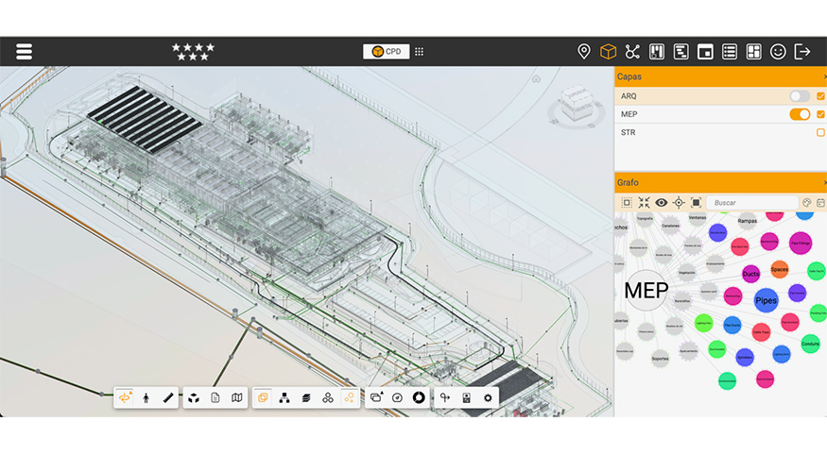Open the apps grid next to CPD
The height and width of the screenshot is (472, 827).
420,52
